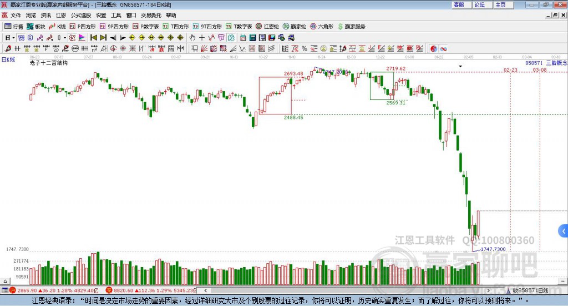Open the 行情 quotes view
Viewport: 568px width, 306px height.
coord(14,27)
